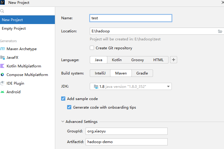The height and width of the screenshot is (149, 224).
Task: Click the ArtifactId field with hadoop-demo
Action: click(126, 142)
